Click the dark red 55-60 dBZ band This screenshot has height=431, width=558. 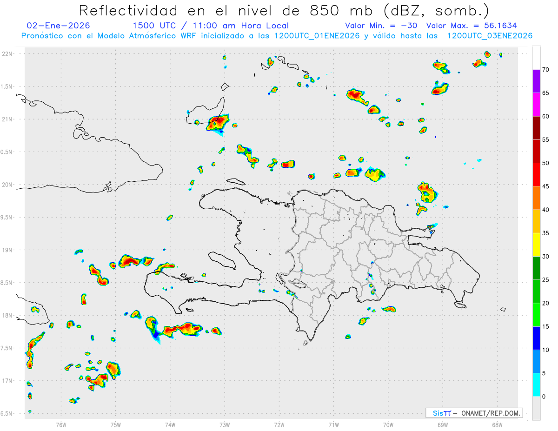point(536,128)
